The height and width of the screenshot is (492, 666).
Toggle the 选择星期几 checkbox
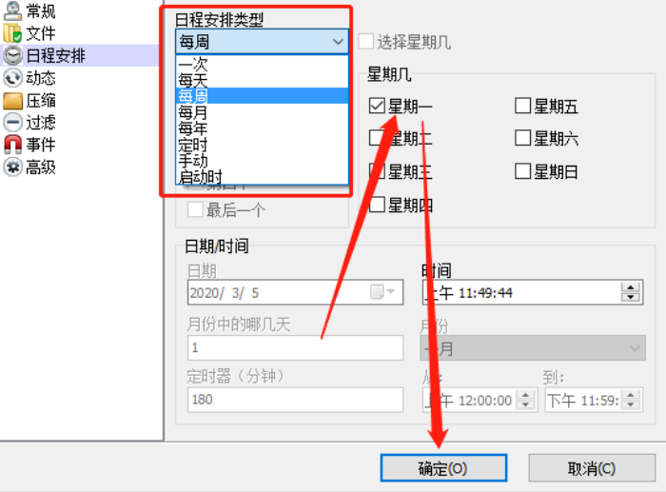coord(366,42)
